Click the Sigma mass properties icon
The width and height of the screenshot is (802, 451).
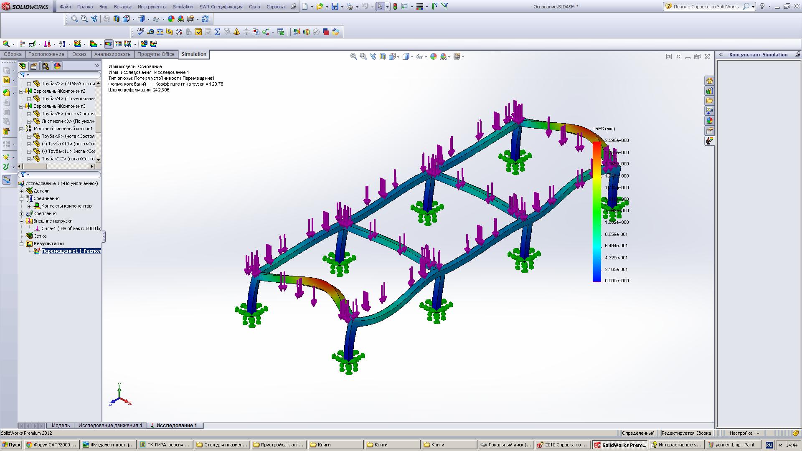coord(217,32)
